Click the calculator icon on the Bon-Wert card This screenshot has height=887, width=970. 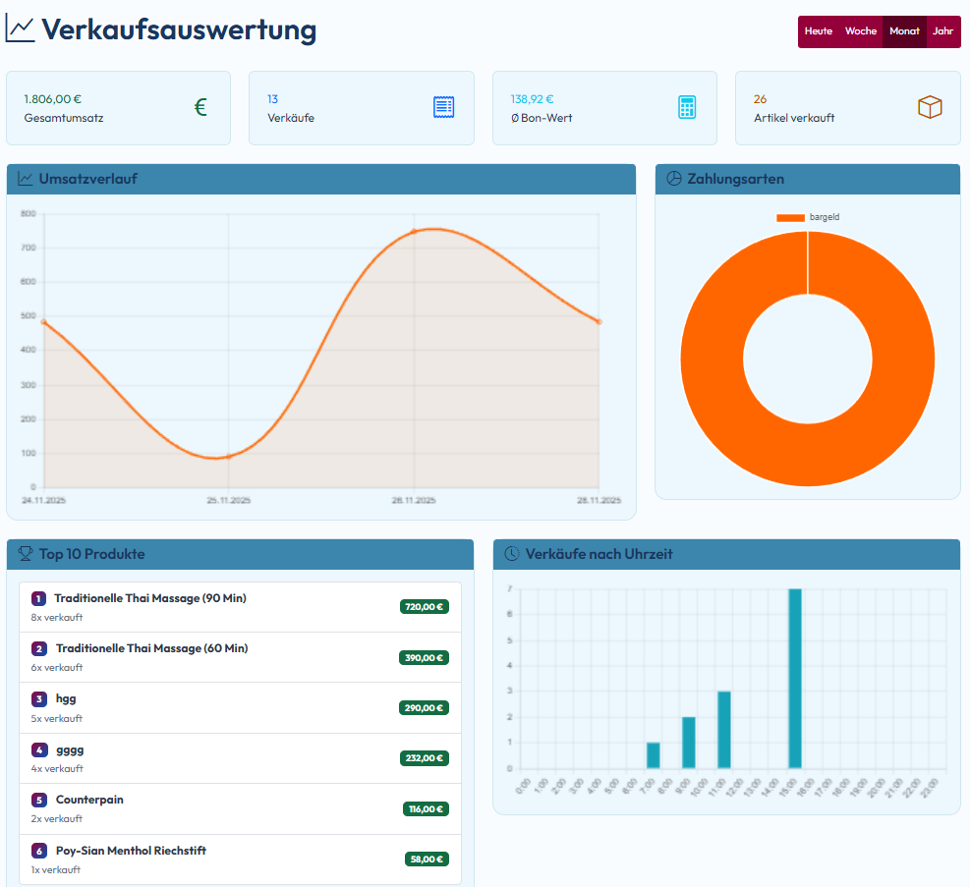[687, 108]
